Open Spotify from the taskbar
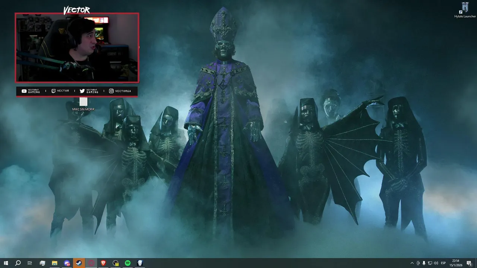 click(x=128, y=263)
